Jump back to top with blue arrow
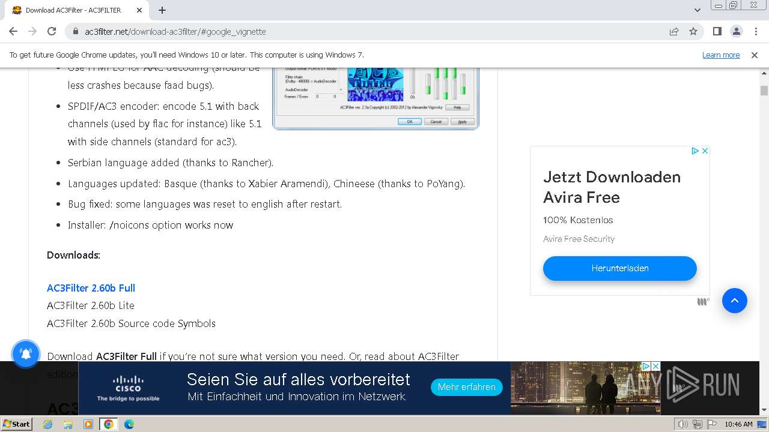 (x=734, y=301)
